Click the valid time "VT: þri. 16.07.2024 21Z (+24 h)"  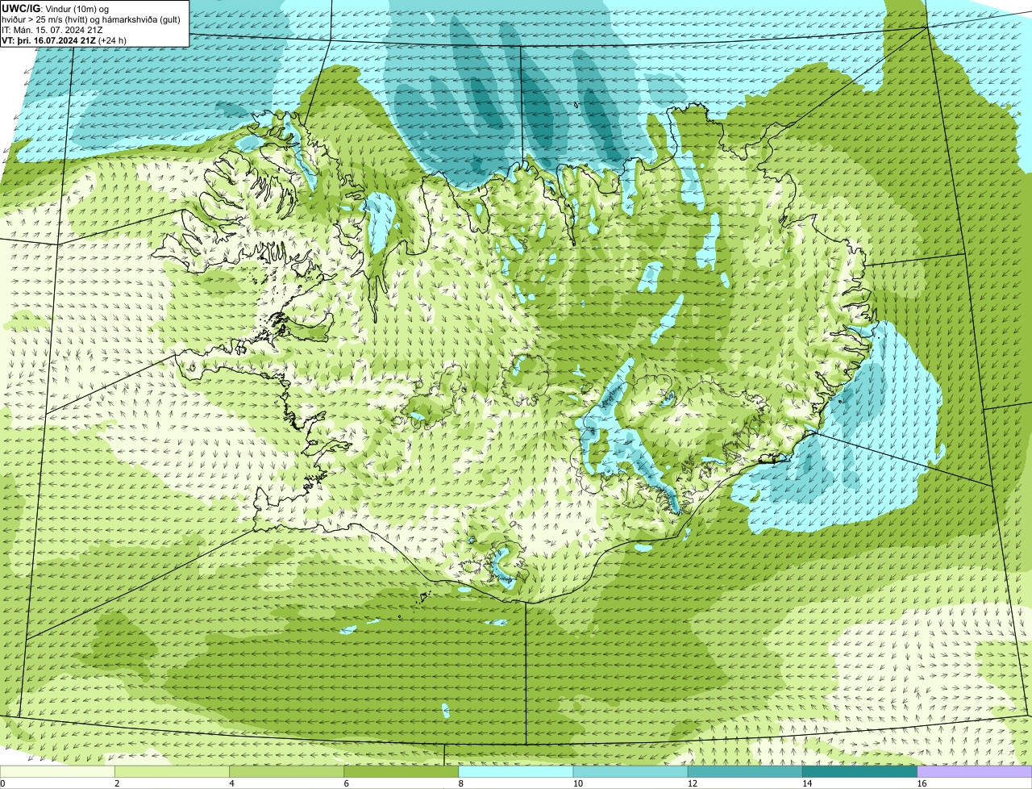coord(64,40)
